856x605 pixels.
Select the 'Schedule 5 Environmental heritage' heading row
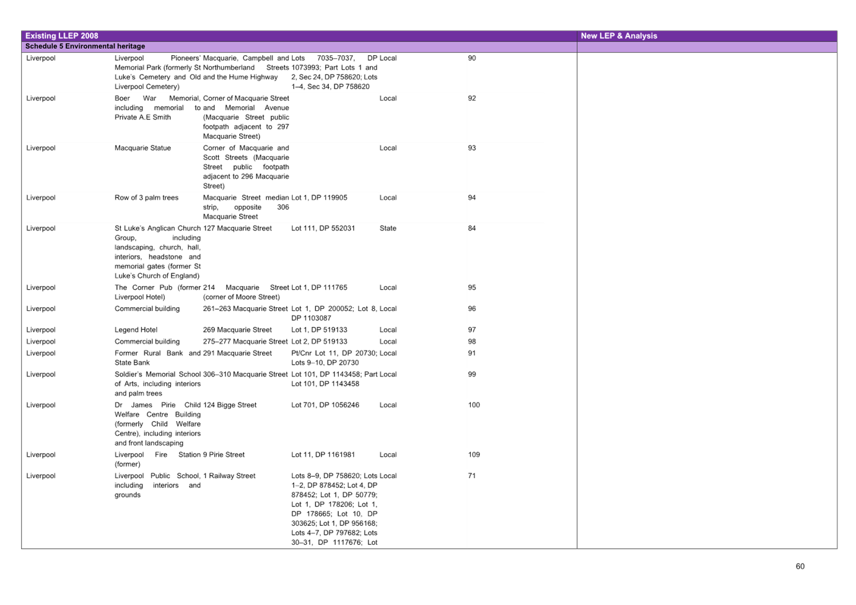click(x=85, y=46)
